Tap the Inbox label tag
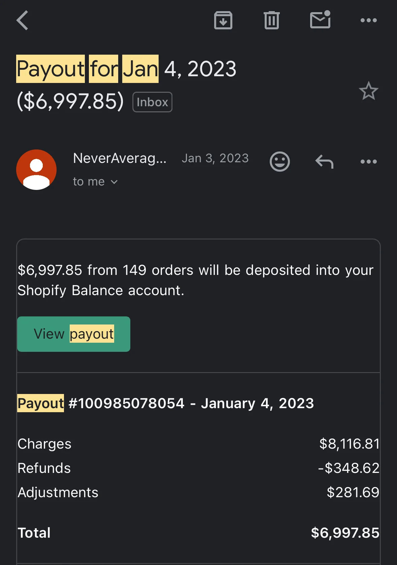This screenshot has width=397, height=565. tap(152, 102)
